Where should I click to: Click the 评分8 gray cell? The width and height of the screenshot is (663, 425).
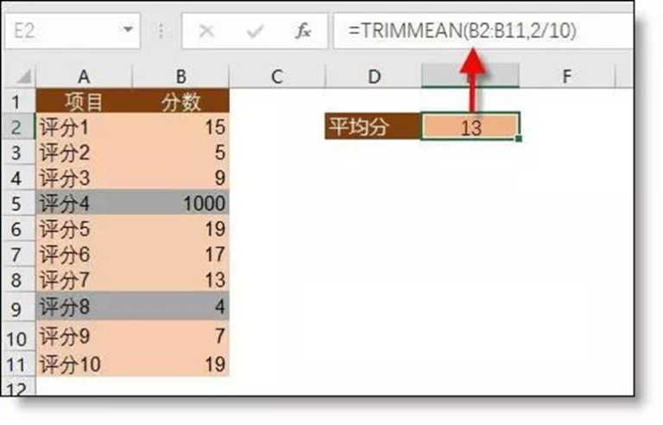tap(84, 306)
